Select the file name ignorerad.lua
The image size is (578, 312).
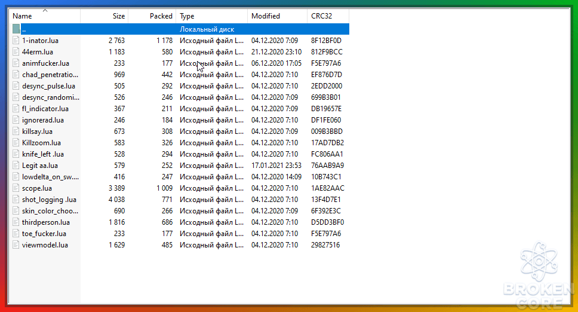pos(43,120)
